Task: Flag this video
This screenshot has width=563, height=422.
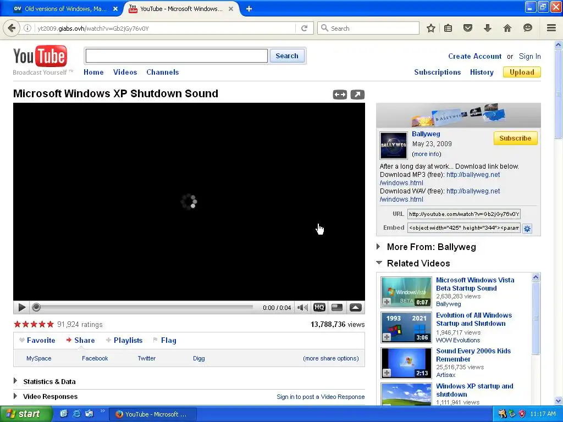Action: (165, 340)
